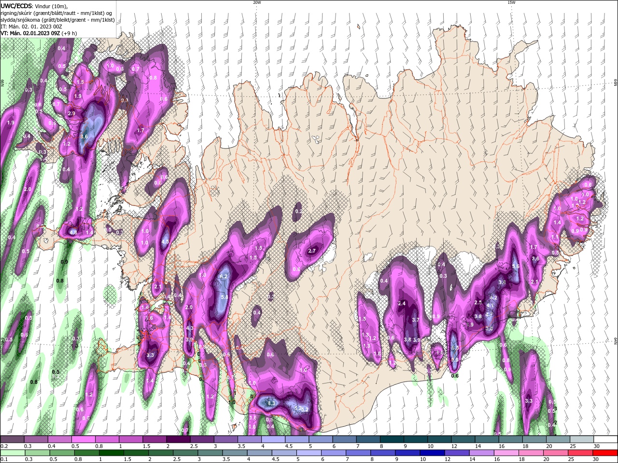Click the '4.8' precipitation value on the map
This screenshot has width=618, height=463.
73,232
